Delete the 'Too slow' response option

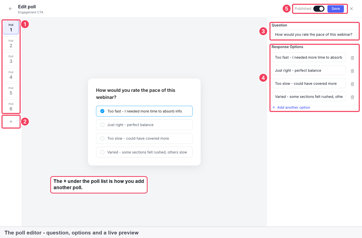(x=352, y=84)
